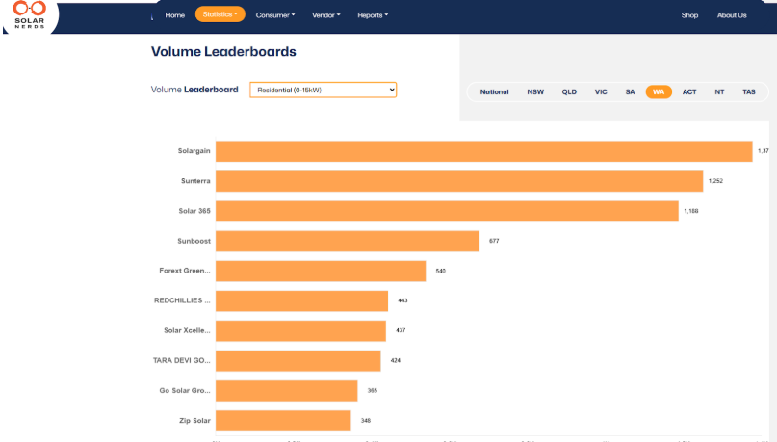
Task: Click the Sunboost axis label
Action: tap(194, 242)
